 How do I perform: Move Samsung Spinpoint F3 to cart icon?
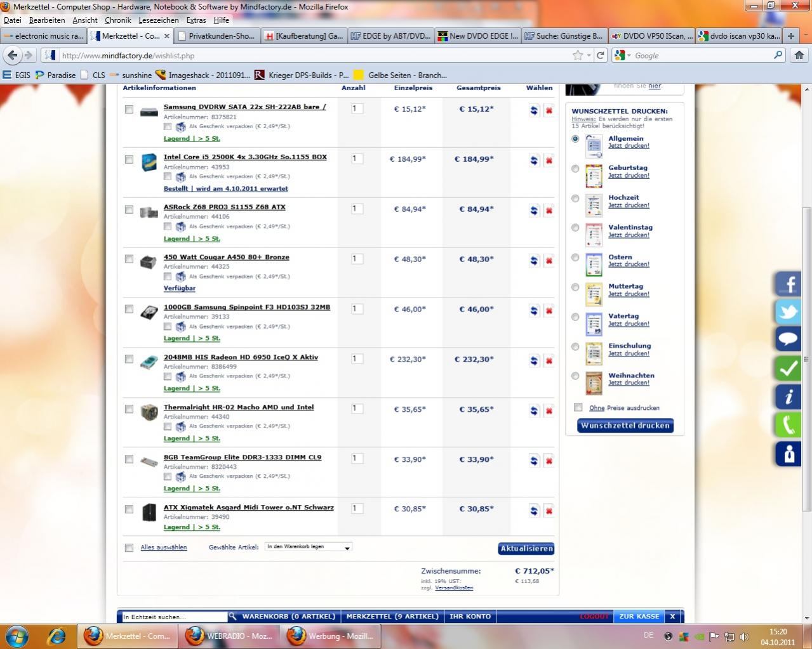[x=534, y=311]
